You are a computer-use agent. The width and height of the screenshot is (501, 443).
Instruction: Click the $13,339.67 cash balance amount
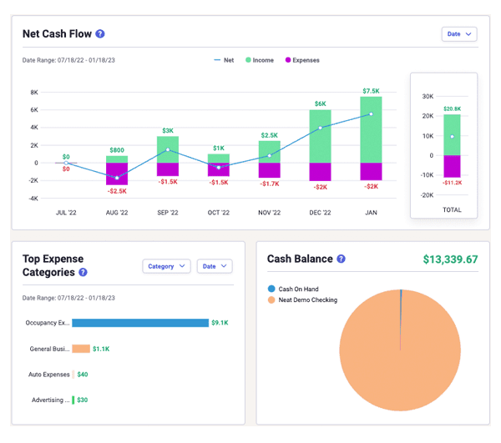pos(451,259)
